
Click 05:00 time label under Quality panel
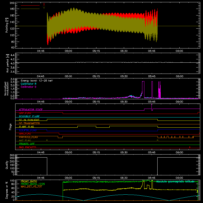[68, 178]
